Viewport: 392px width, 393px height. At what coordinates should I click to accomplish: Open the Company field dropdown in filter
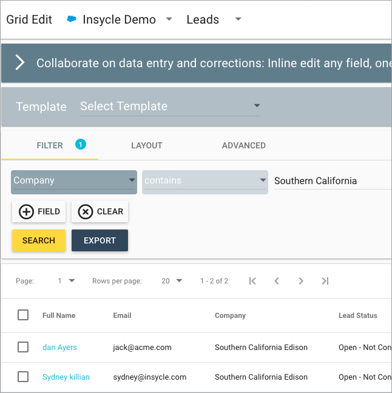(74, 182)
